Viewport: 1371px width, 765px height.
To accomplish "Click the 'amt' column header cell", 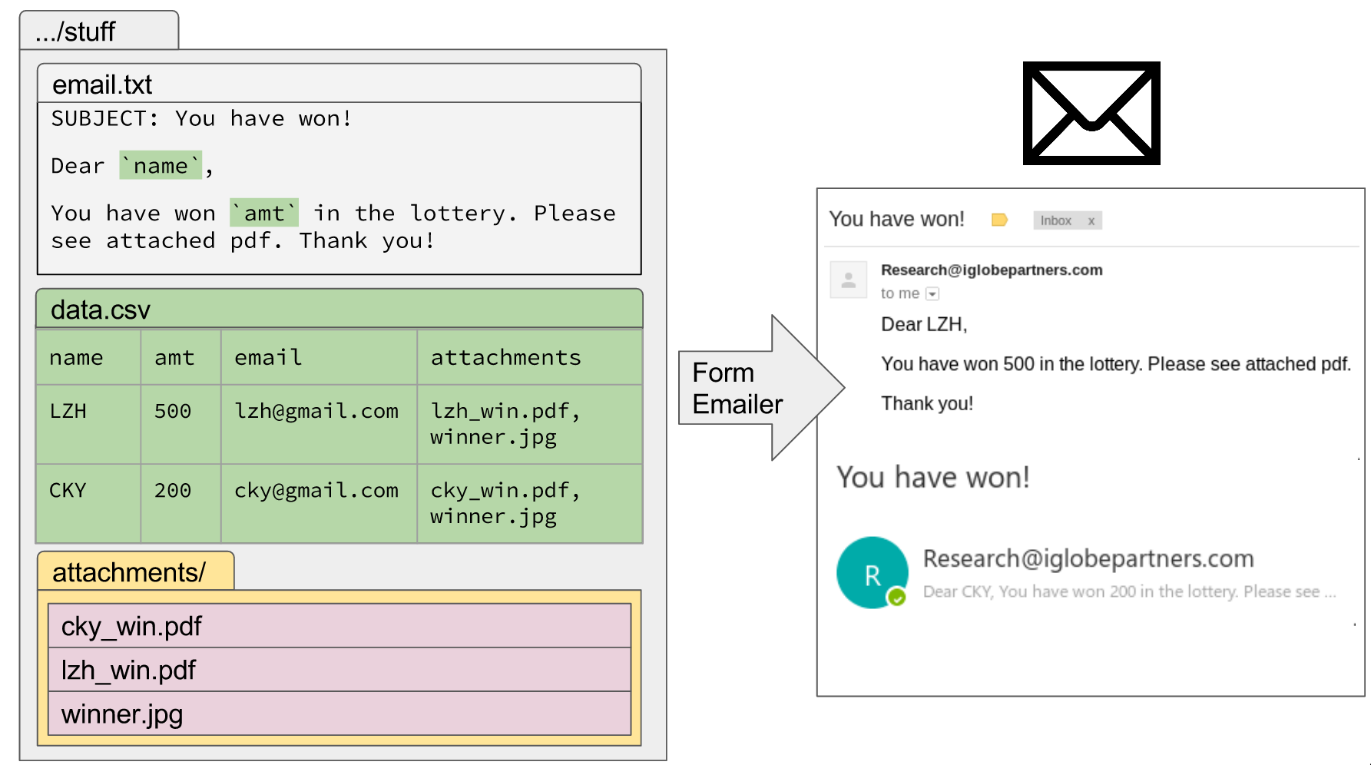I will (180, 357).
